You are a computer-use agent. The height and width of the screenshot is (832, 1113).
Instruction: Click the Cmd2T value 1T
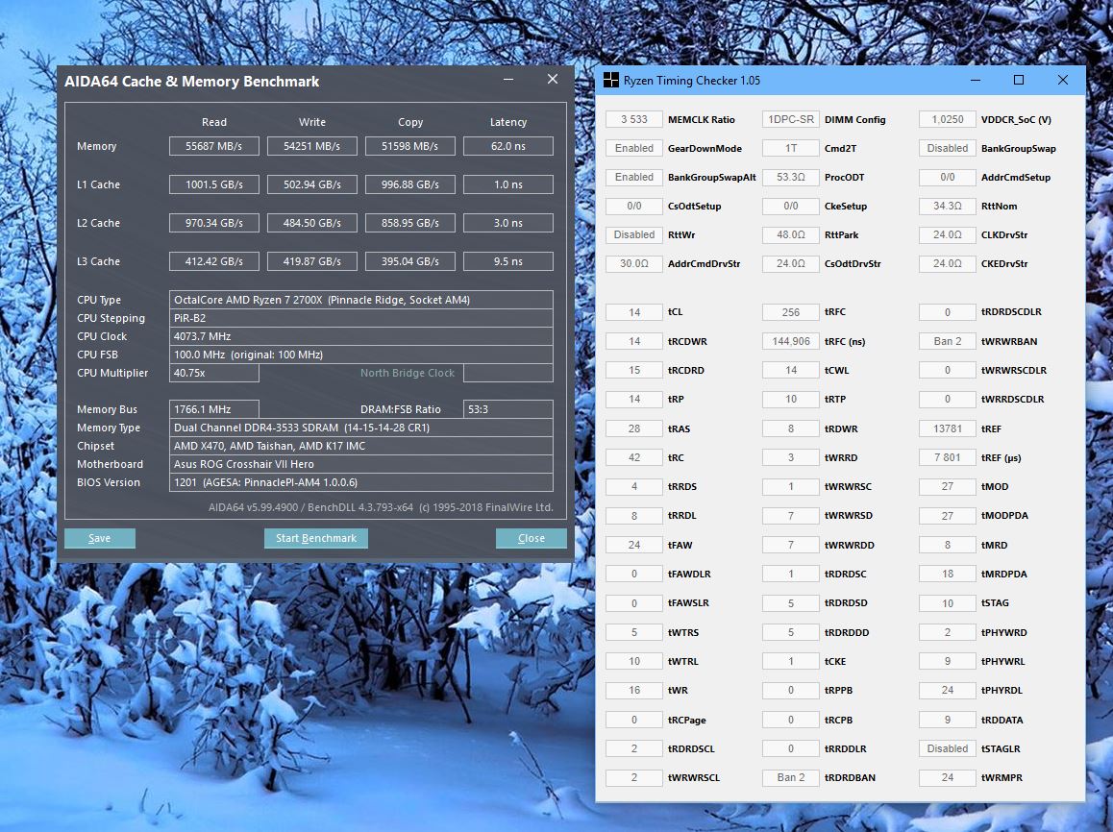pos(791,148)
